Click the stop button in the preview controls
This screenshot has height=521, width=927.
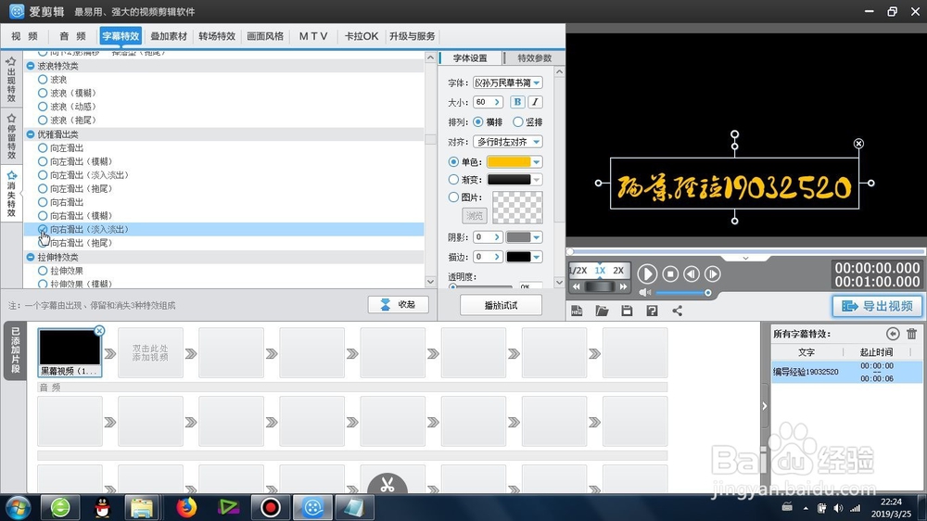point(670,273)
